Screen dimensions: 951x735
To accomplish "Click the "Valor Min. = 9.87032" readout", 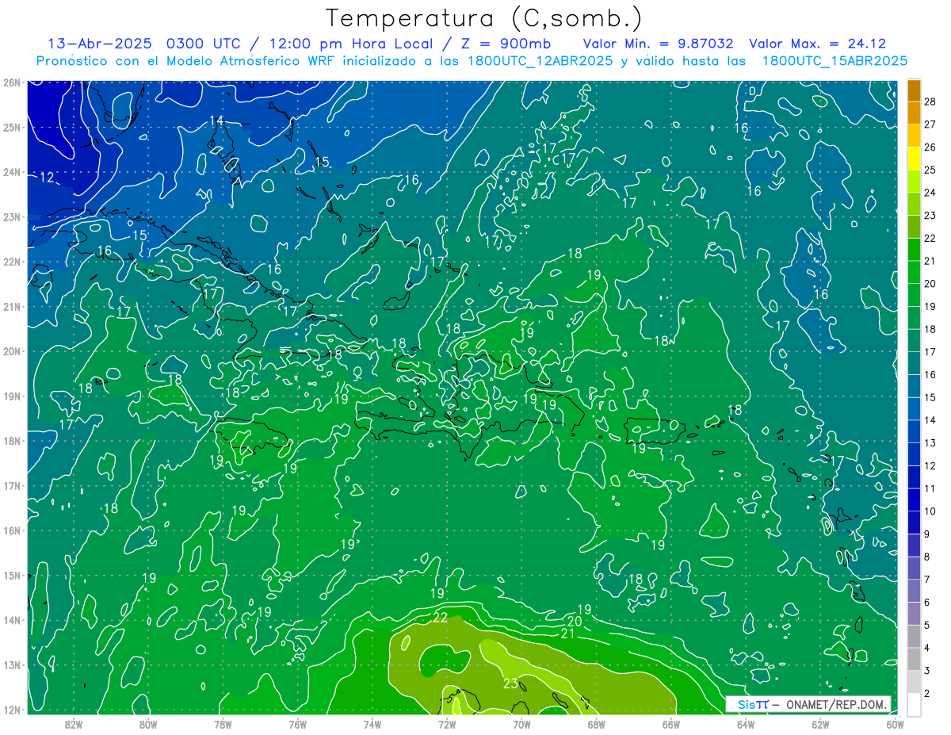I will click(658, 44).
